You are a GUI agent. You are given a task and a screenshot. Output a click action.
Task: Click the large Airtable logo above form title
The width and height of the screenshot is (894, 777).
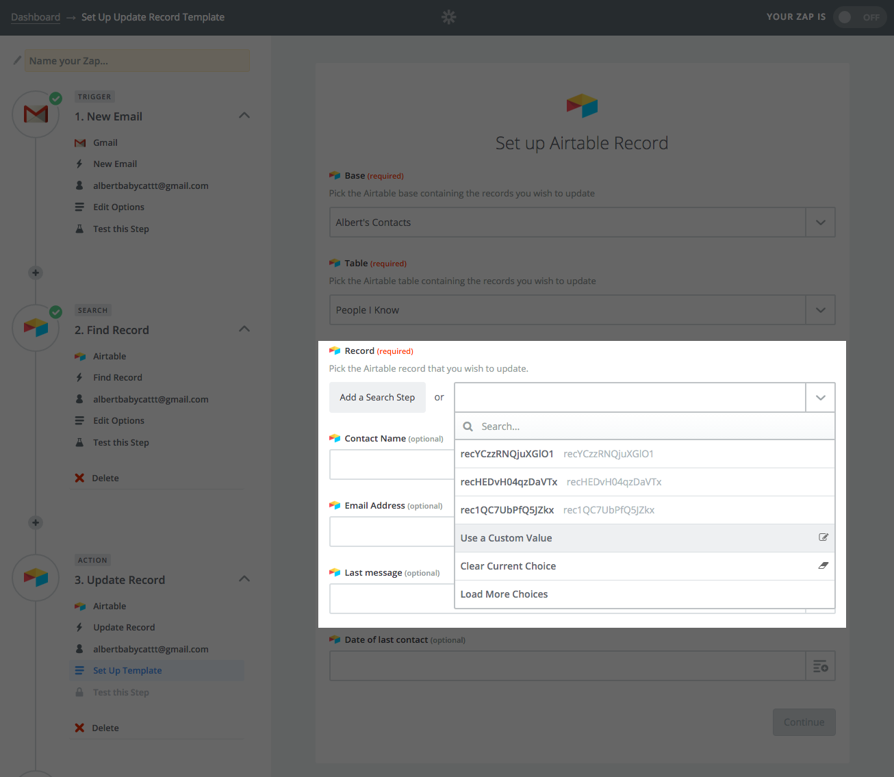[582, 105]
